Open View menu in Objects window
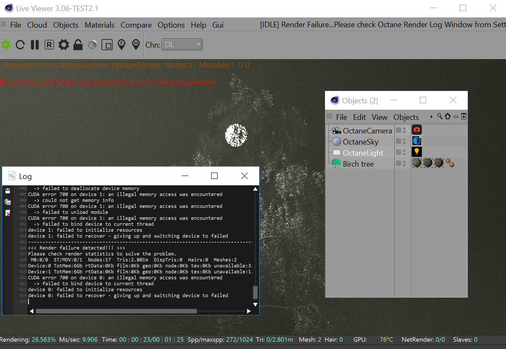This screenshot has width=506, height=349. coord(379,117)
